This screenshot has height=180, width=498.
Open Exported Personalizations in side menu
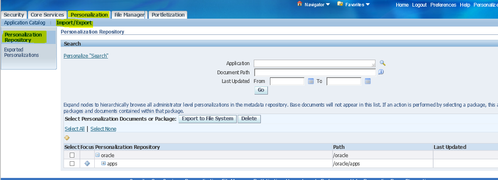tap(21, 52)
